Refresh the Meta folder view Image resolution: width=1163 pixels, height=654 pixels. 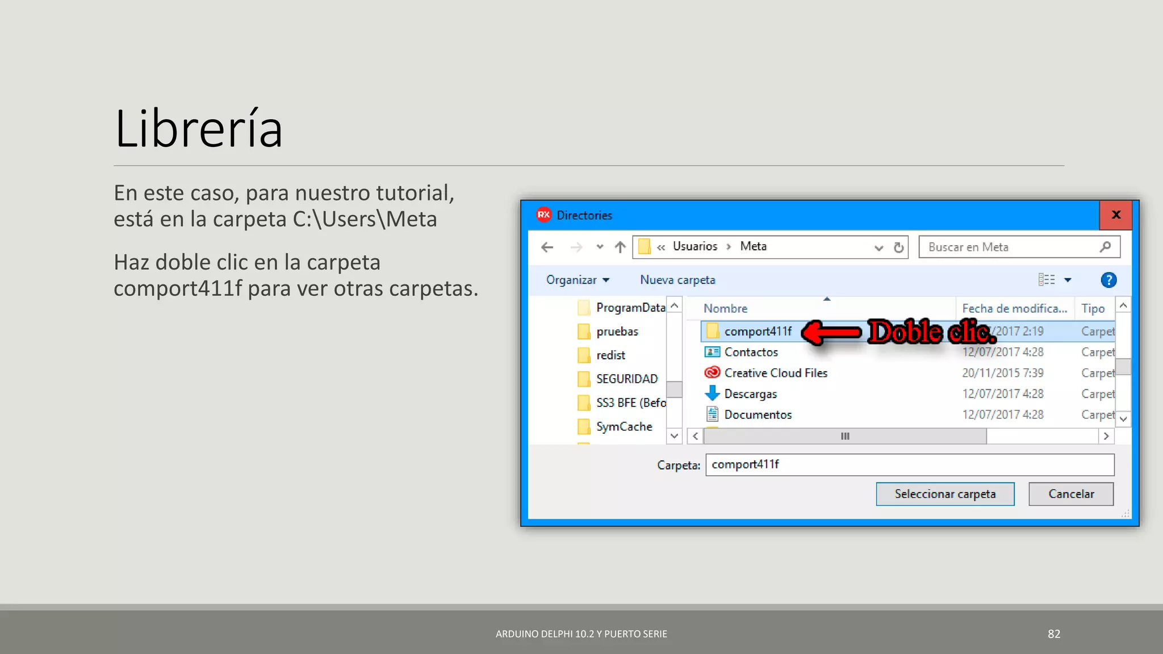(x=898, y=248)
